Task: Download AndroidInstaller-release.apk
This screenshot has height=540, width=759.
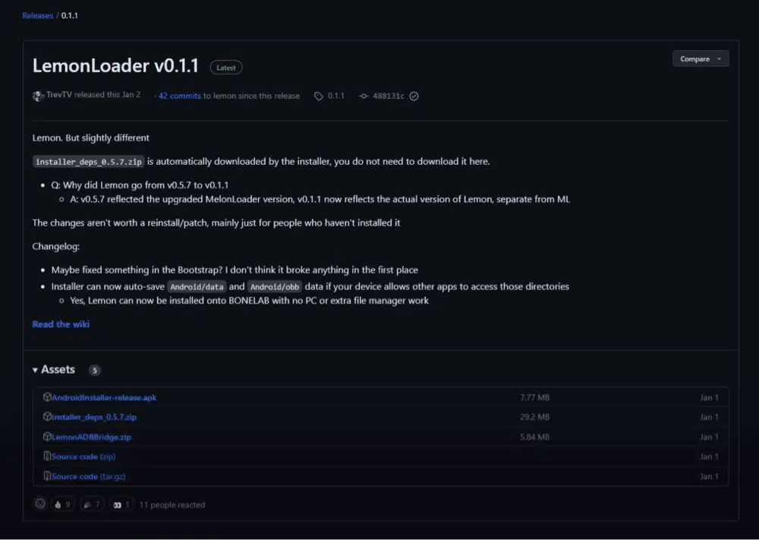Action: point(104,398)
